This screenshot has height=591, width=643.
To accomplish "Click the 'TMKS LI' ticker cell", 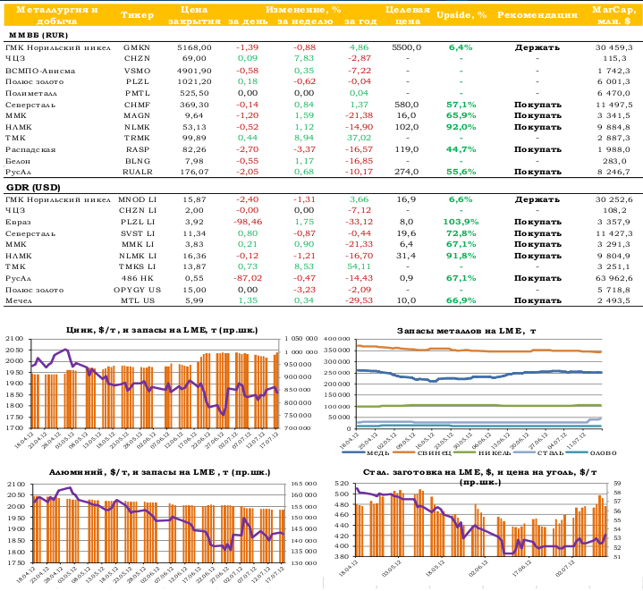I will (x=137, y=266).
